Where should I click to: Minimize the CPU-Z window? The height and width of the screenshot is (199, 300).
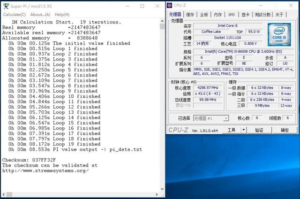coord(261,5)
